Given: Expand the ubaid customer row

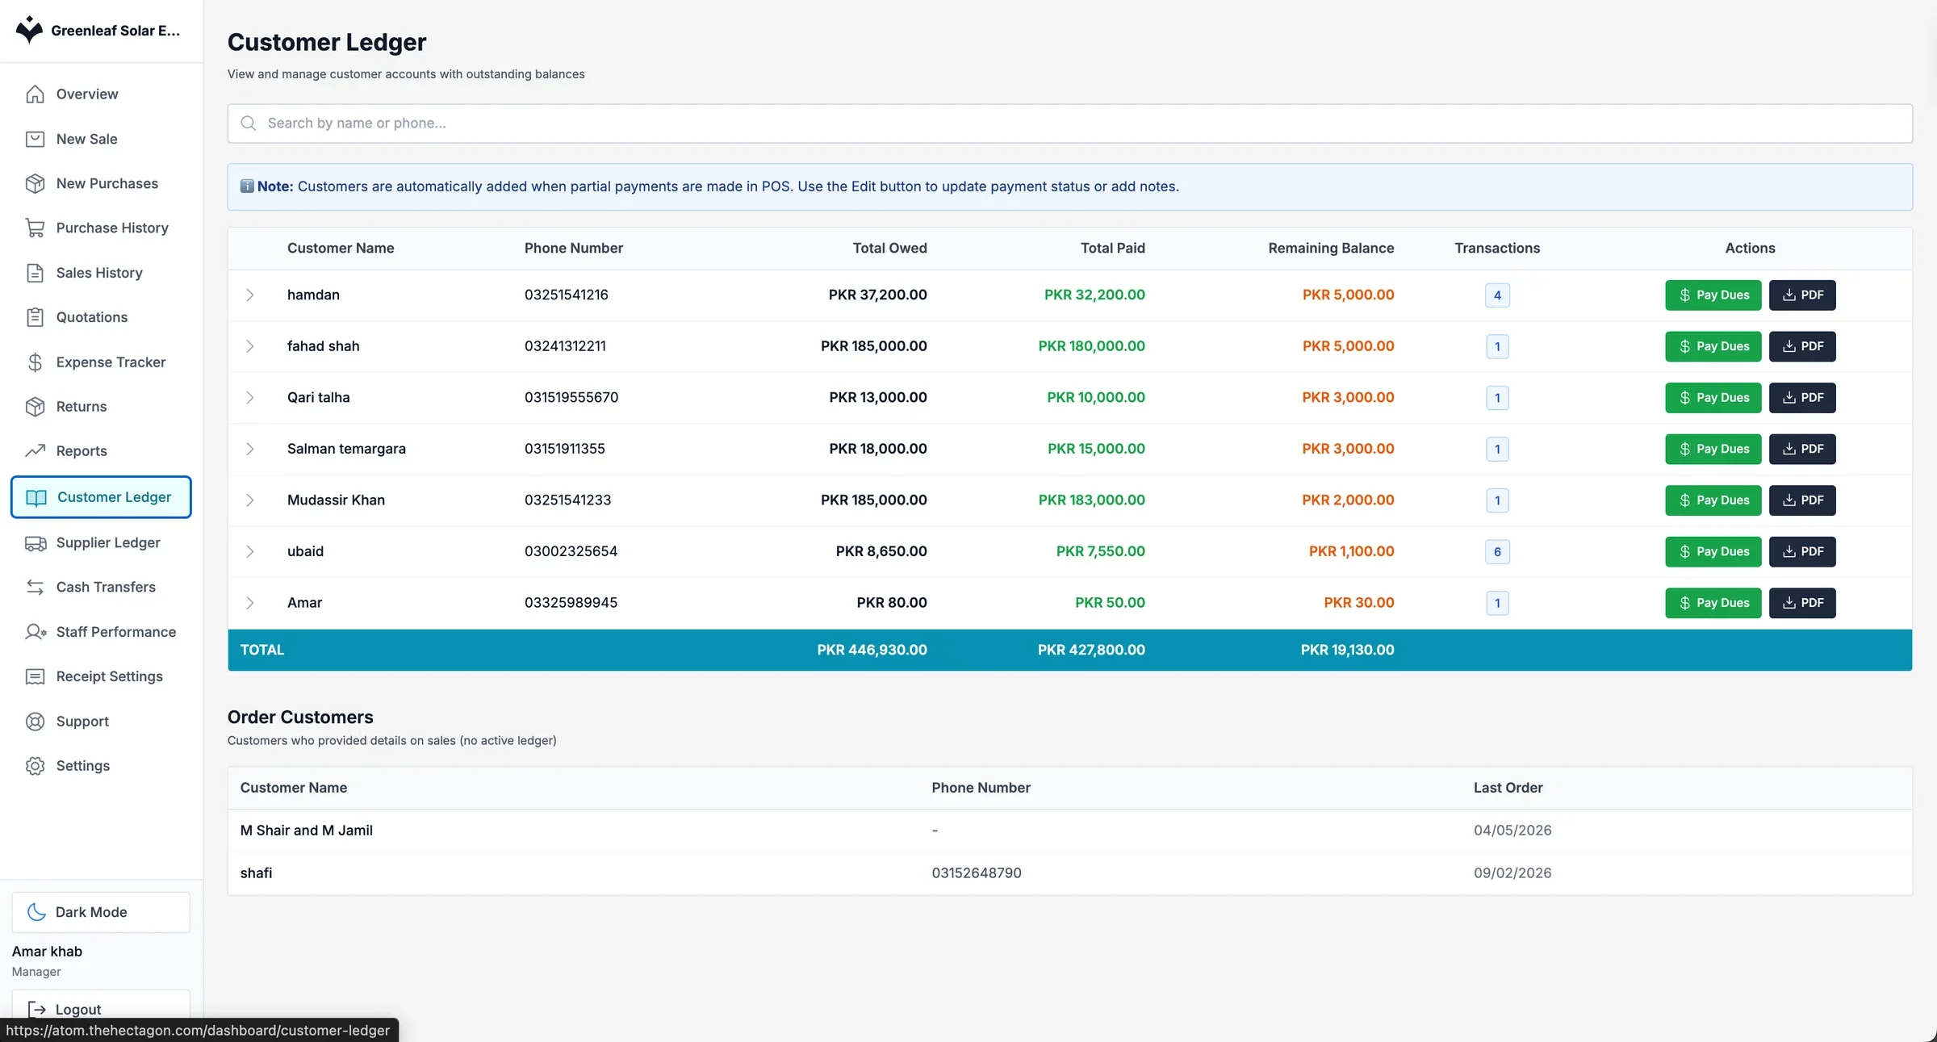Looking at the screenshot, I should [x=250, y=551].
